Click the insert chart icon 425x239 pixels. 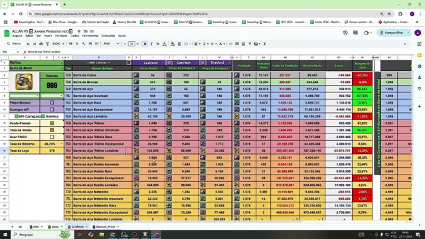(244, 44)
